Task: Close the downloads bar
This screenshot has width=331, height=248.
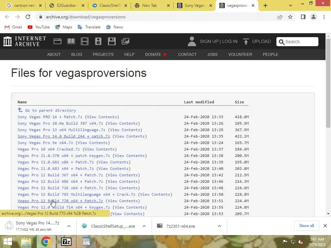Action: pos(325,226)
